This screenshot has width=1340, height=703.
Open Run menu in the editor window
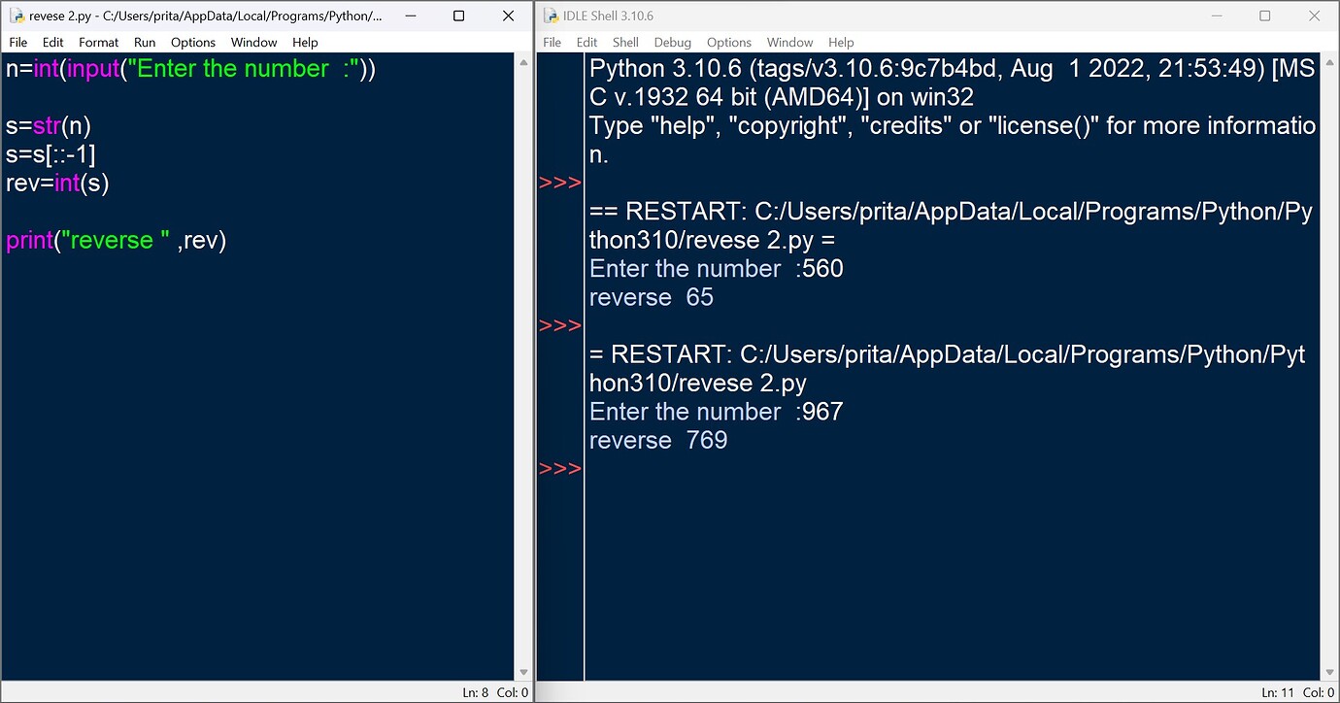click(x=145, y=43)
